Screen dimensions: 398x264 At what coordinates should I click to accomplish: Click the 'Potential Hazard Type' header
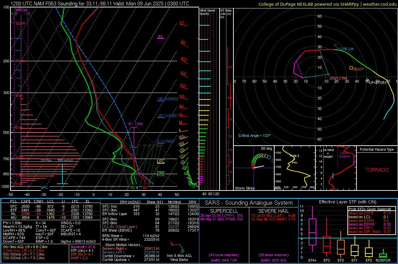[377, 149]
